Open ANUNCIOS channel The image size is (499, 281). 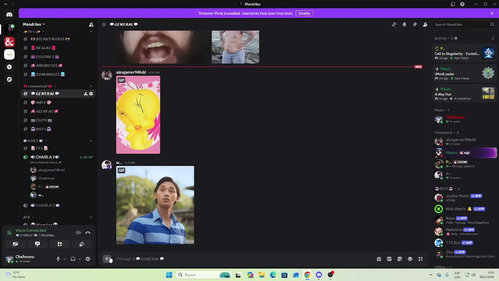pos(58,66)
